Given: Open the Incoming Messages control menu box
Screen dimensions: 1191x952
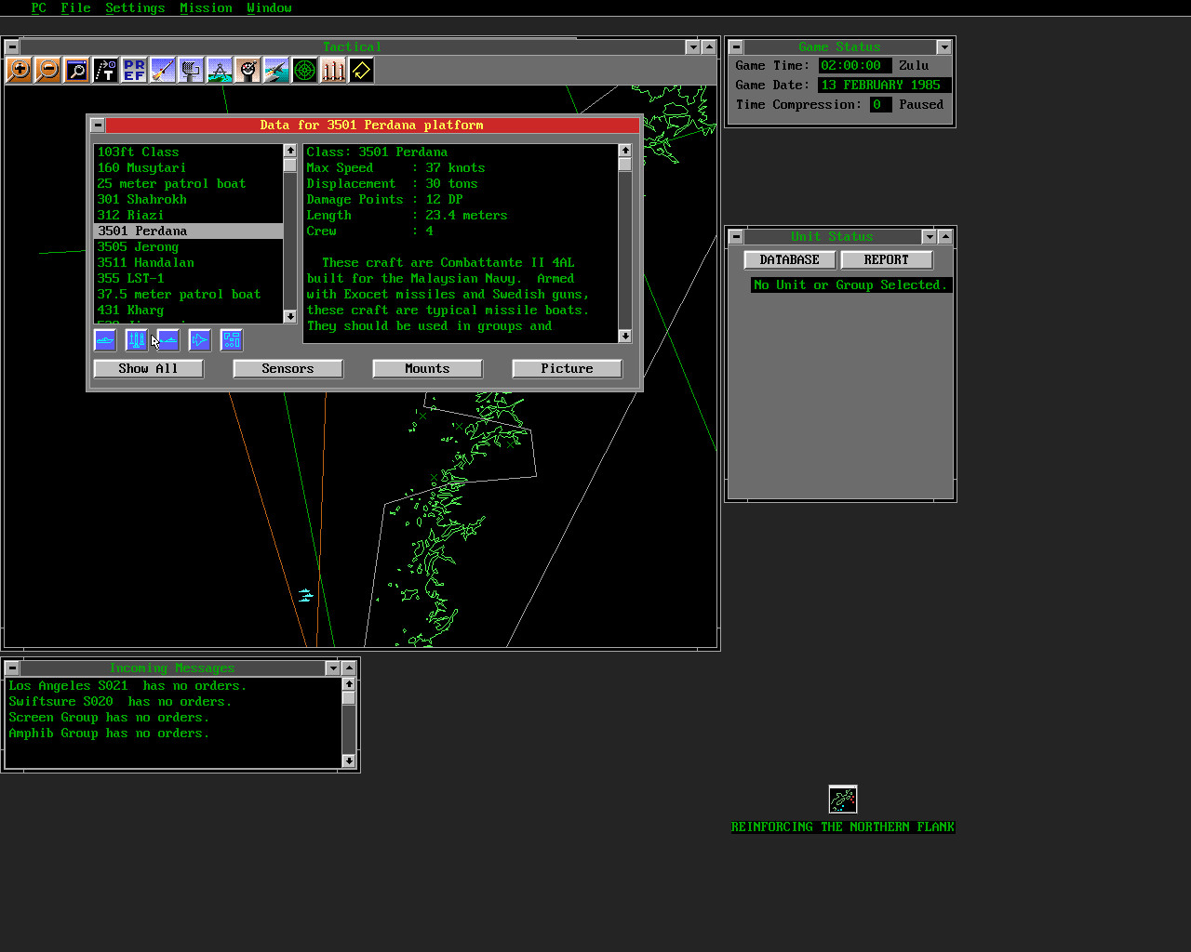Looking at the screenshot, I should click(12, 668).
